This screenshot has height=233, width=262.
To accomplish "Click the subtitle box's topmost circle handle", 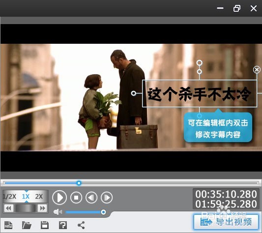I will tap(200, 63).
